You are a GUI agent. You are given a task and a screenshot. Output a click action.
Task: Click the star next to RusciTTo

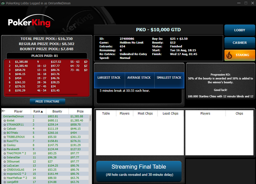tap(4, 141)
